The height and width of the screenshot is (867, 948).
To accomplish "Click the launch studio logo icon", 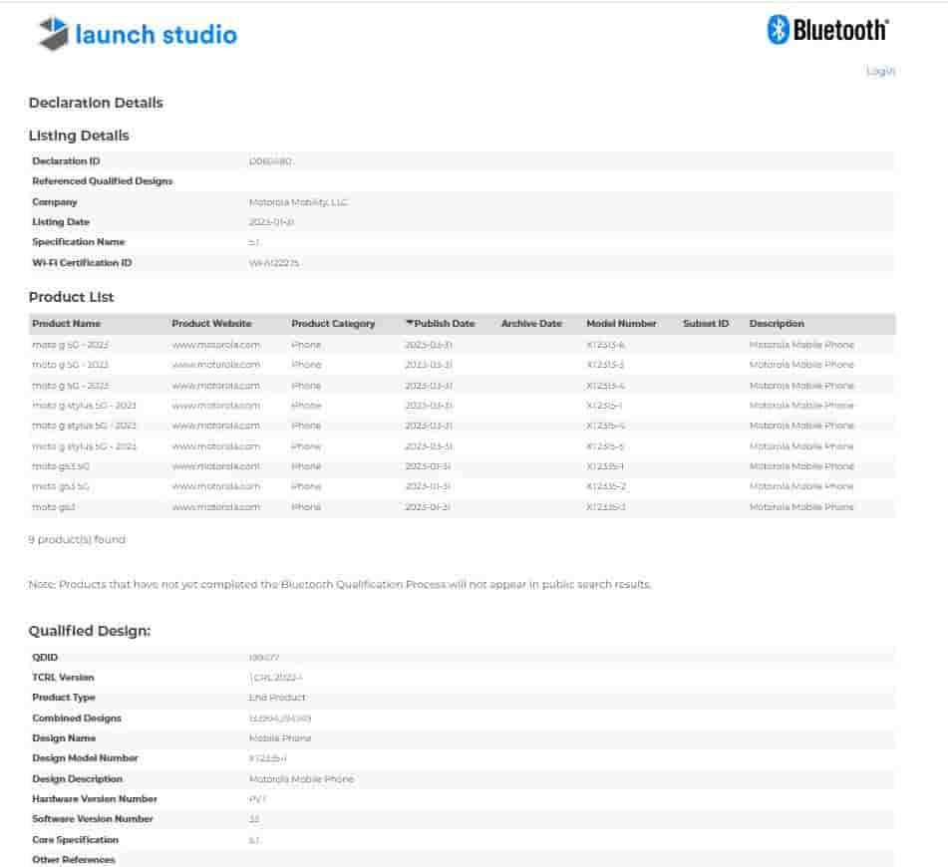I will click(x=54, y=34).
